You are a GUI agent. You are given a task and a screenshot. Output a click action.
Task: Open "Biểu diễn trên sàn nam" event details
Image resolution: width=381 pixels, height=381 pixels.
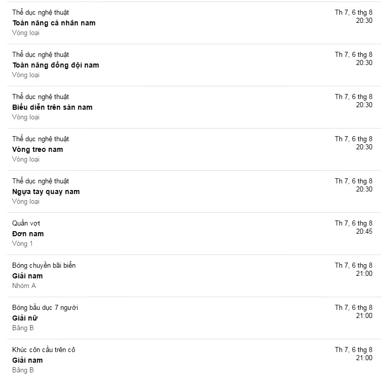[x=52, y=107]
